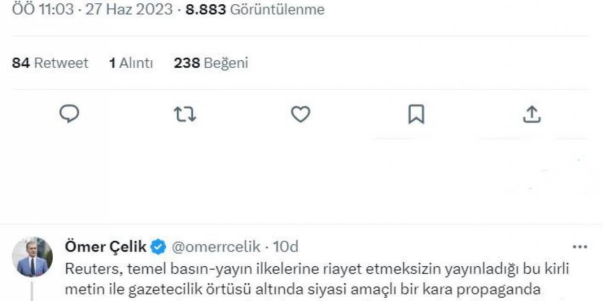Select the 84 Retweet count
The image size is (603, 301).
(x=50, y=63)
